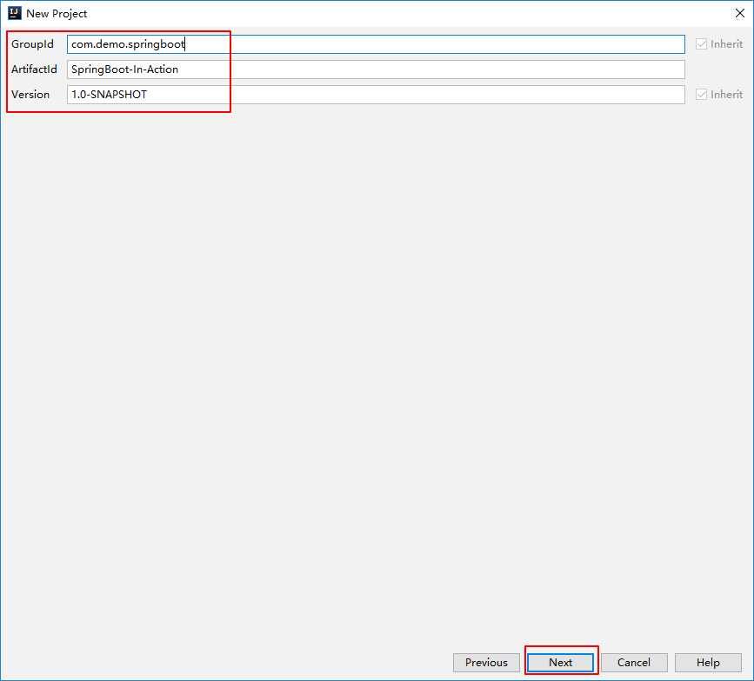Enable the Inherit checkbox beside Version
754x681 pixels.
(x=702, y=94)
